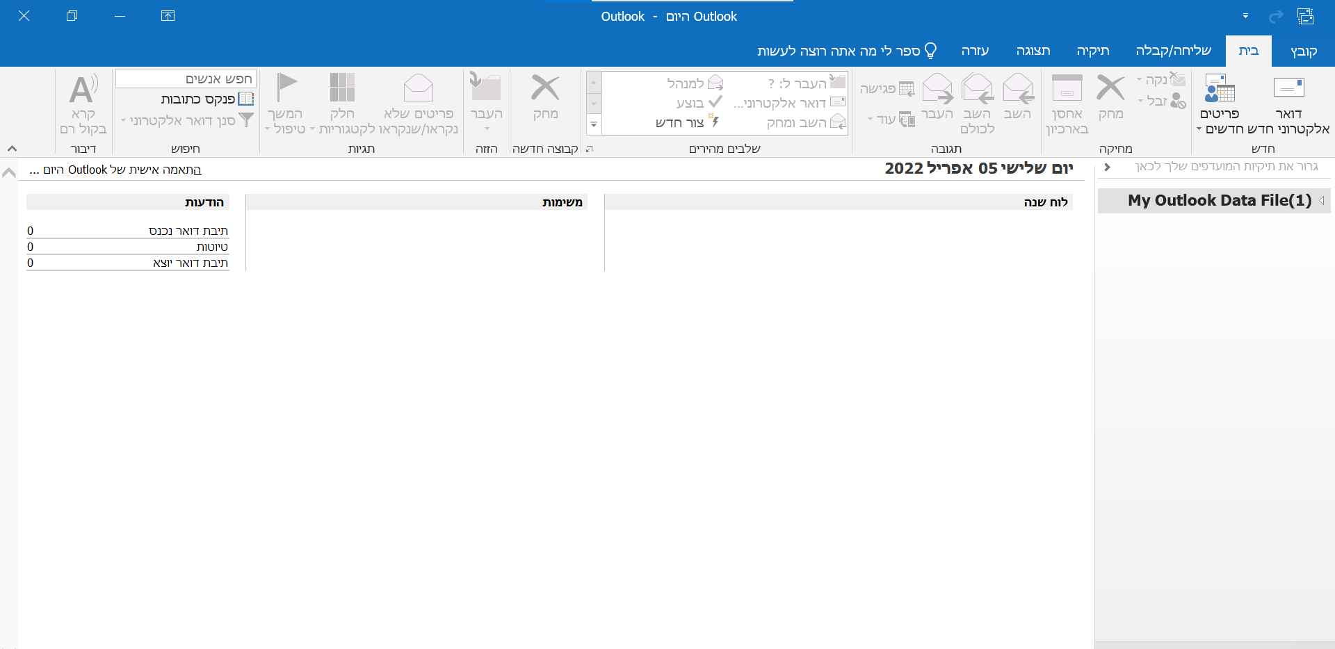Image resolution: width=1335 pixels, height=649 pixels.
Task: Click מחק in קבוצה חדשה group
Action: pyautogui.click(x=545, y=97)
